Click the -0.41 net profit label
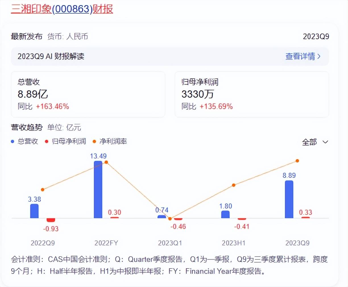Image resolution: width=348 pixels, height=287 pixels. (242, 226)
